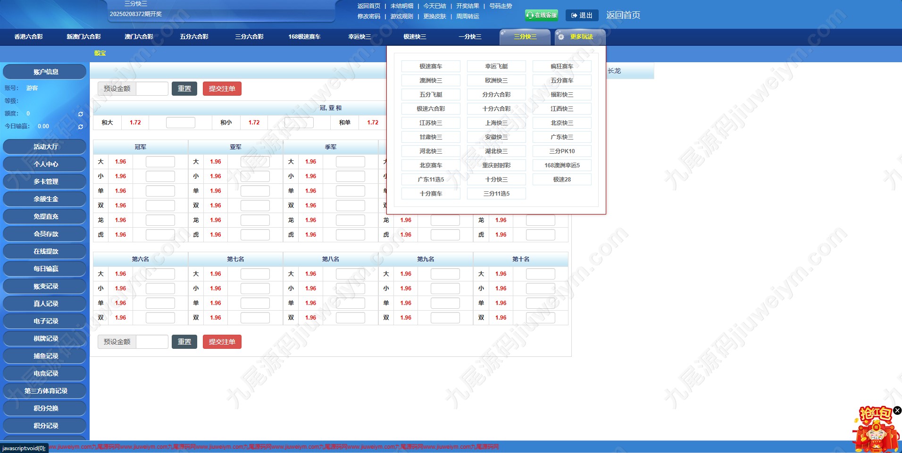View 开奖结果 draw results
The height and width of the screenshot is (453, 902).
[468, 6]
